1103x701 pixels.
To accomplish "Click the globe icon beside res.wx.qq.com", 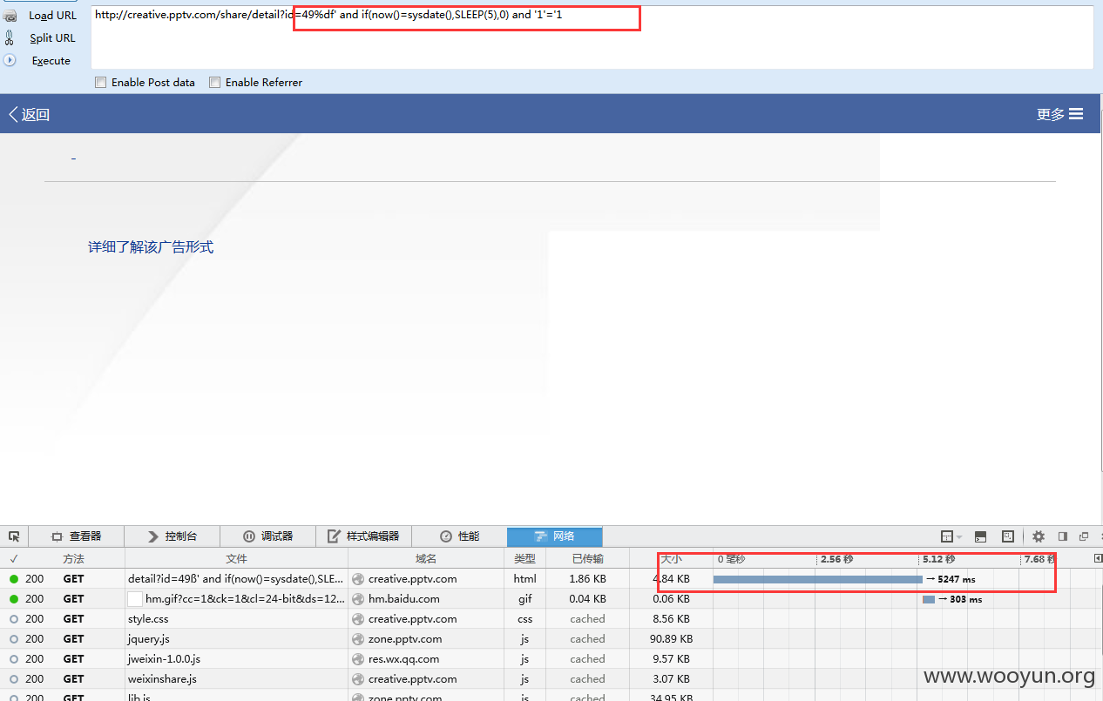I will coord(358,659).
